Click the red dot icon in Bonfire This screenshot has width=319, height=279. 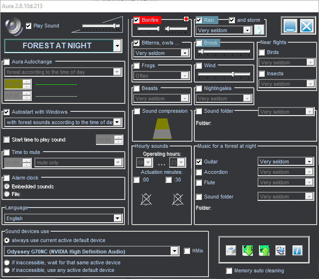pos(186,20)
